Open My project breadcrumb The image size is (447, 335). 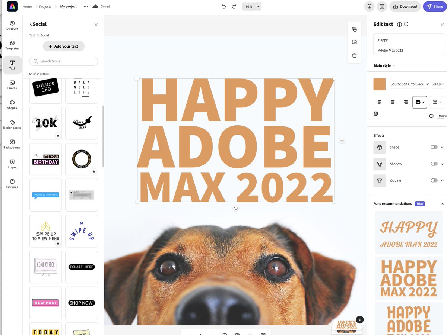coord(69,7)
